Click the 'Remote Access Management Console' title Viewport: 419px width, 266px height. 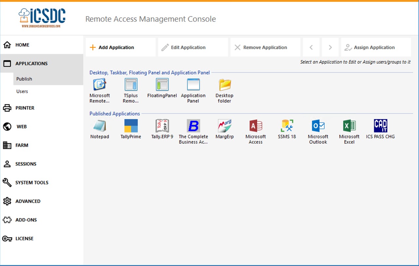click(x=151, y=19)
